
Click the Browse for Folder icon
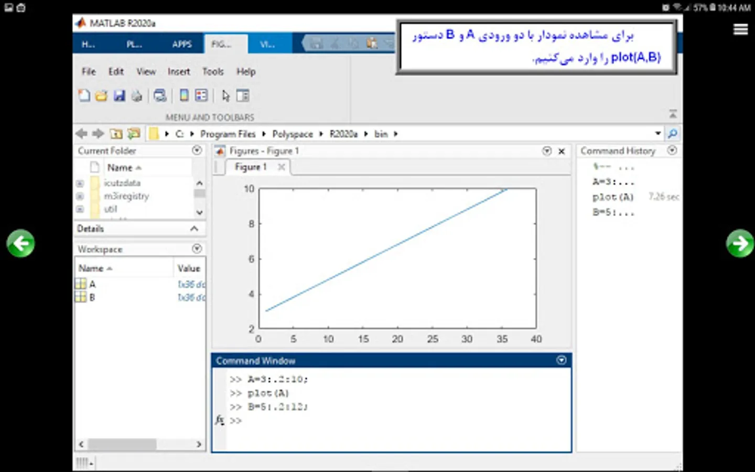click(x=134, y=134)
